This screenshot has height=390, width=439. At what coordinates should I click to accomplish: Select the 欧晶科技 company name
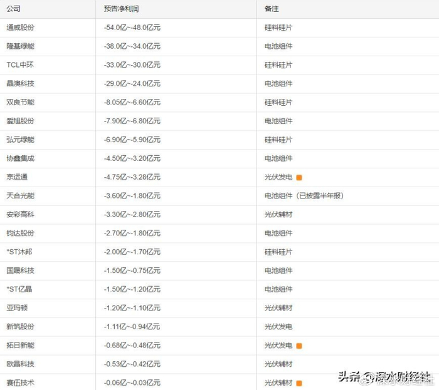(x=21, y=364)
